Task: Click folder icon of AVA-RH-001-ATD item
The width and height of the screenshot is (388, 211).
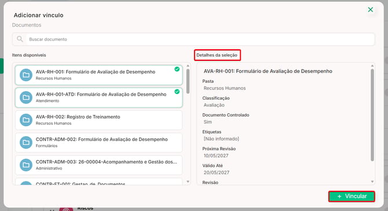Action: point(26,97)
